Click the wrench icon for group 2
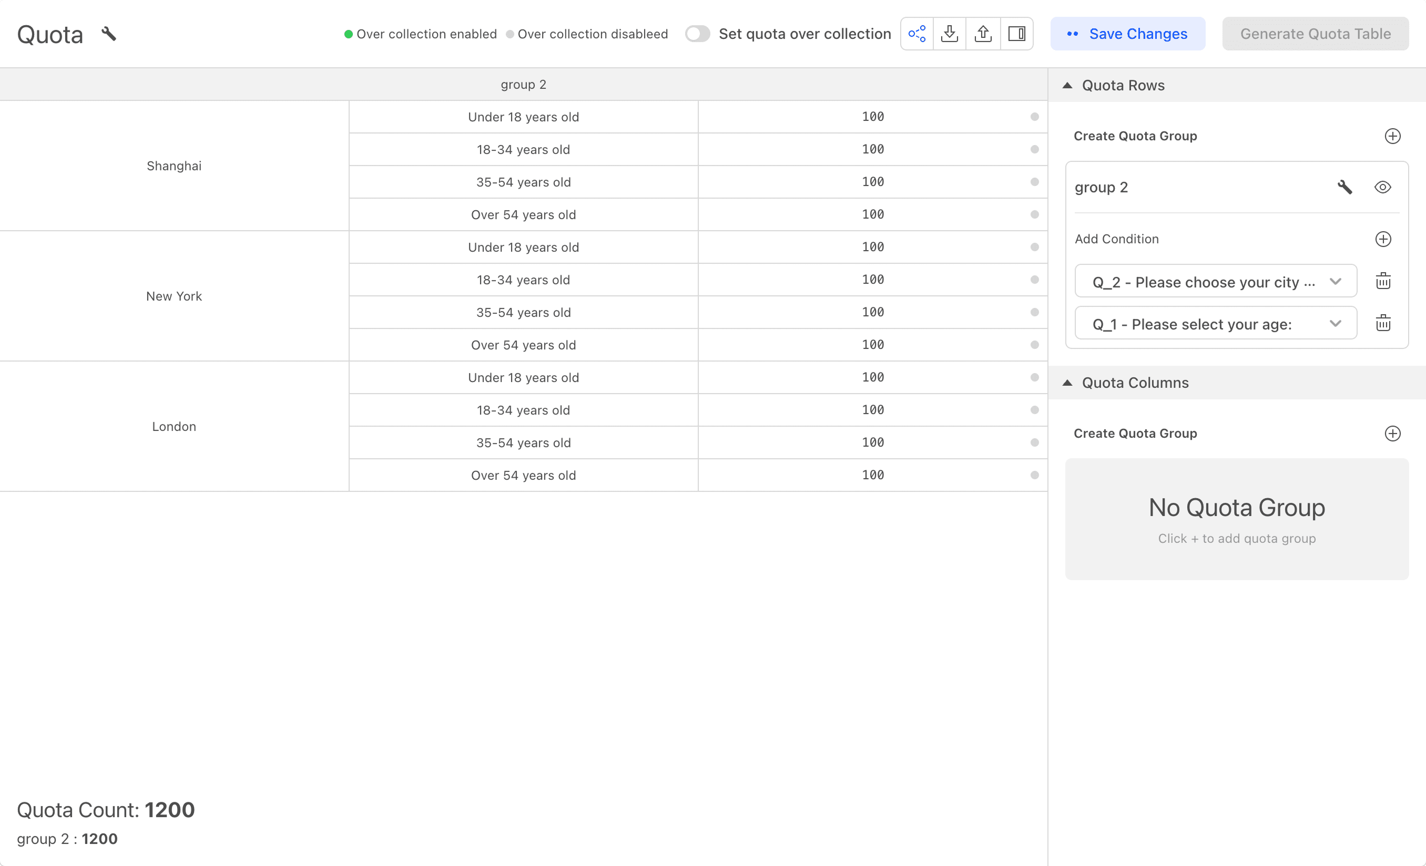This screenshot has width=1426, height=866. (x=1344, y=187)
